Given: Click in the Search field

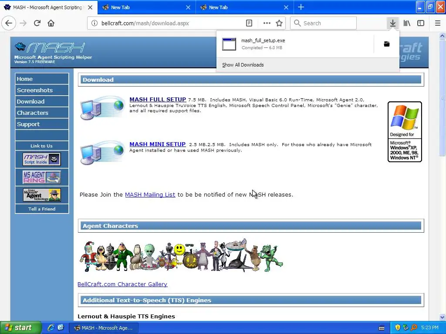Looking at the screenshot, I should point(324,23).
